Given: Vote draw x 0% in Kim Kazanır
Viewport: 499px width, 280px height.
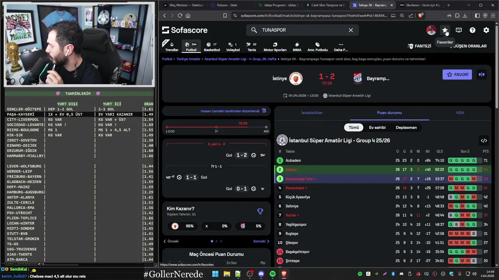Looking at the screenshot, I should click(216, 226).
